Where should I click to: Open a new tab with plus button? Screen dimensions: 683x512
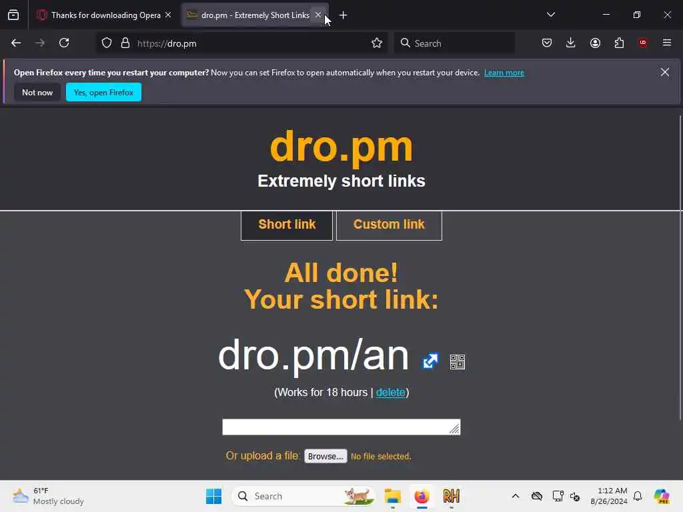pos(344,15)
